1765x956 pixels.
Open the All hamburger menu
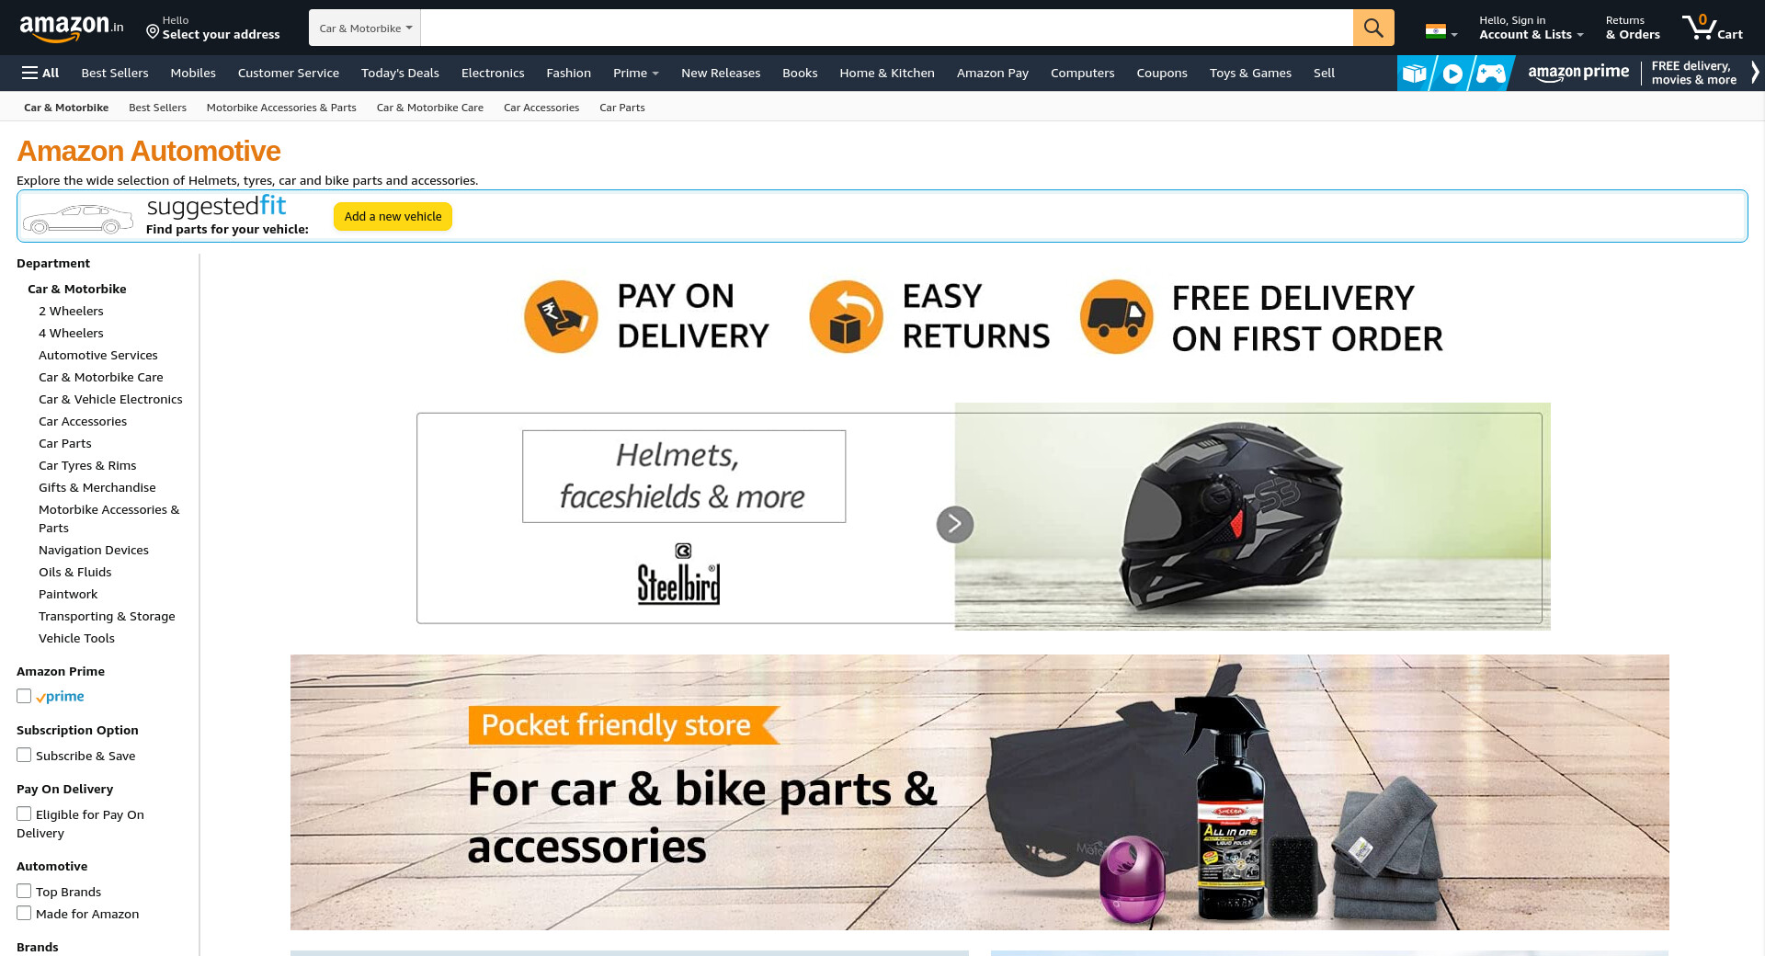click(x=40, y=73)
